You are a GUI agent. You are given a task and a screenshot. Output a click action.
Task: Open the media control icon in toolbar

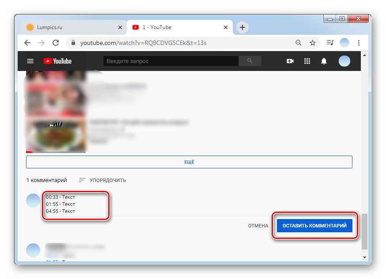pyautogui.click(x=330, y=43)
